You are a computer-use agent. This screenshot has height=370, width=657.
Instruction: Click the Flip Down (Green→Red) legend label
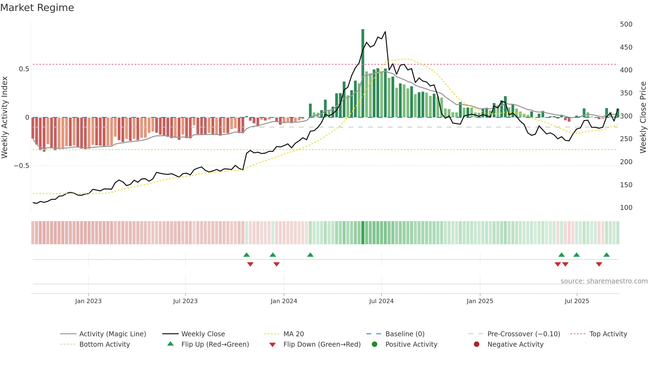(322, 344)
